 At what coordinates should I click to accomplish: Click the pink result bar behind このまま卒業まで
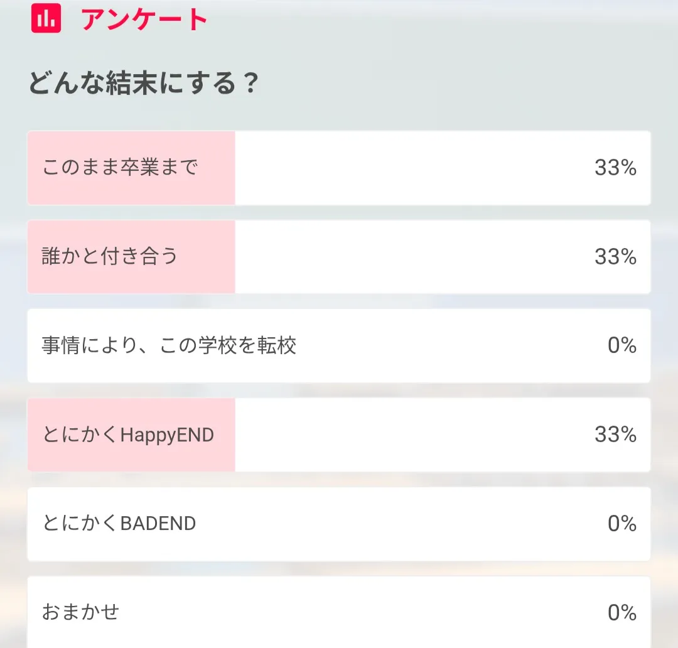(x=217, y=187)
